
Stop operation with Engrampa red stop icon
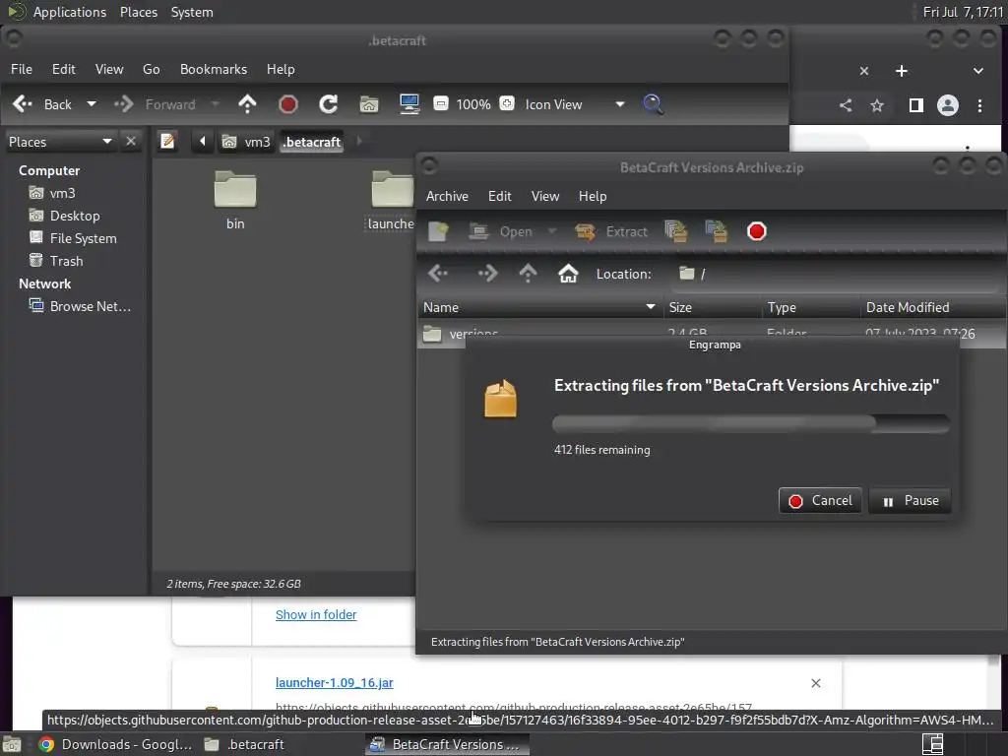tap(757, 231)
